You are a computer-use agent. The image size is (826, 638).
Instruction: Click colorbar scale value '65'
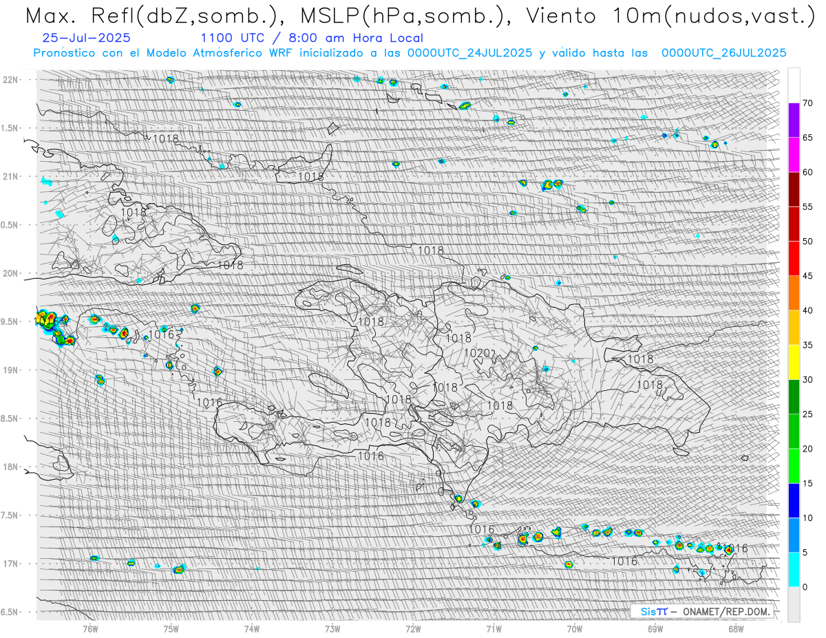click(x=807, y=138)
